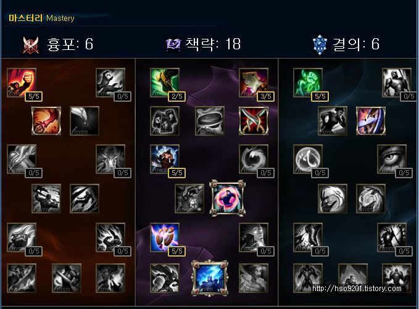Click the Ferocity tree header showing 6

[x=58, y=44]
